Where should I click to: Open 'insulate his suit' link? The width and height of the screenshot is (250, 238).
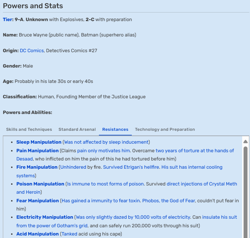(220, 217)
